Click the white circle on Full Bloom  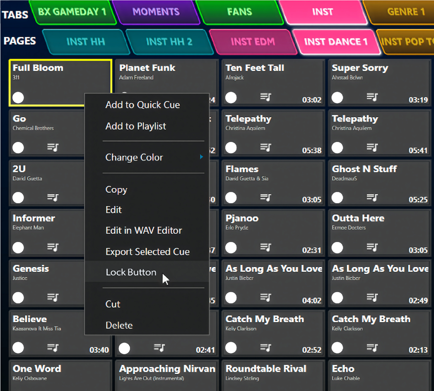pos(18,98)
